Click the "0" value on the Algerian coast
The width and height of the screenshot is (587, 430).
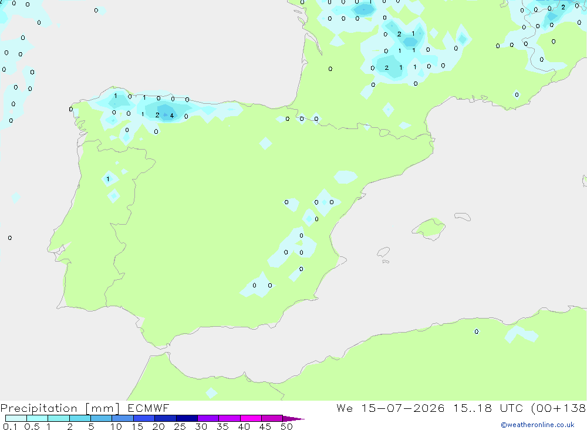point(476,331)
